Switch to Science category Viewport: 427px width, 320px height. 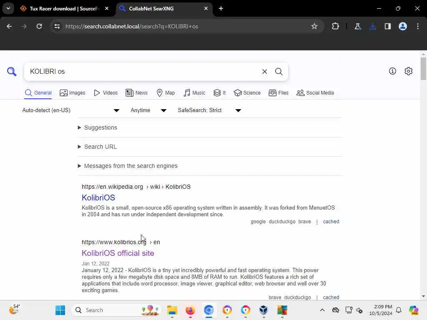(247, 93)
